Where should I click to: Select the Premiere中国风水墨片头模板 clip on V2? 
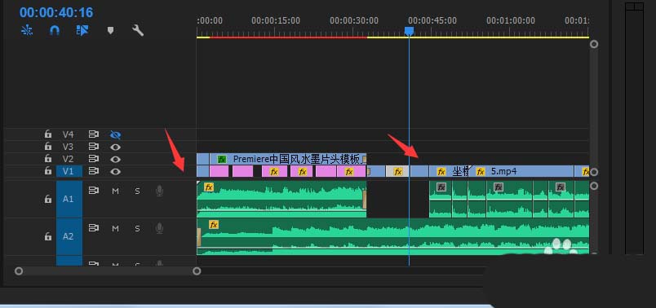coord(288,159)
